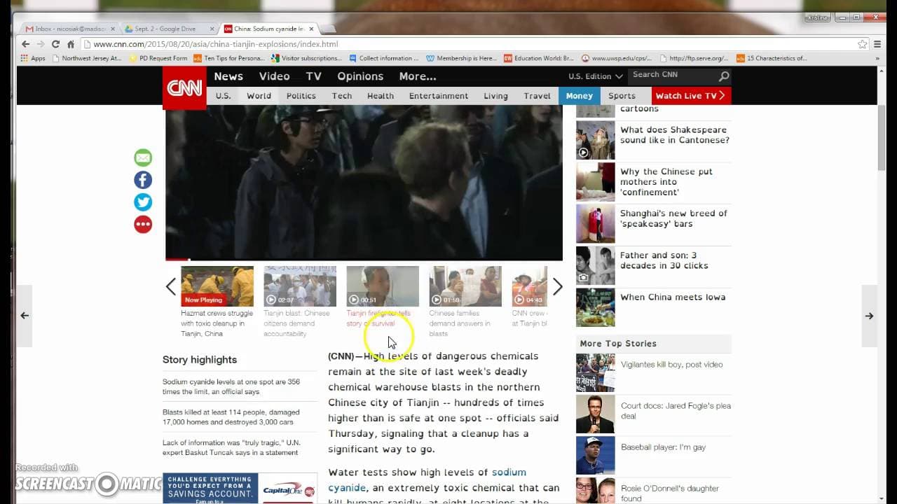Close the CNN China Sodium cyanide tab
This screenshot has height=504, width=897.
pos(312,29)
